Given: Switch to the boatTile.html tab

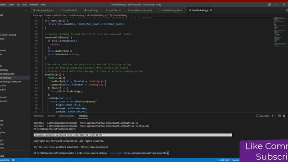Looking at the screenshot, I should (x=69, y=10).
